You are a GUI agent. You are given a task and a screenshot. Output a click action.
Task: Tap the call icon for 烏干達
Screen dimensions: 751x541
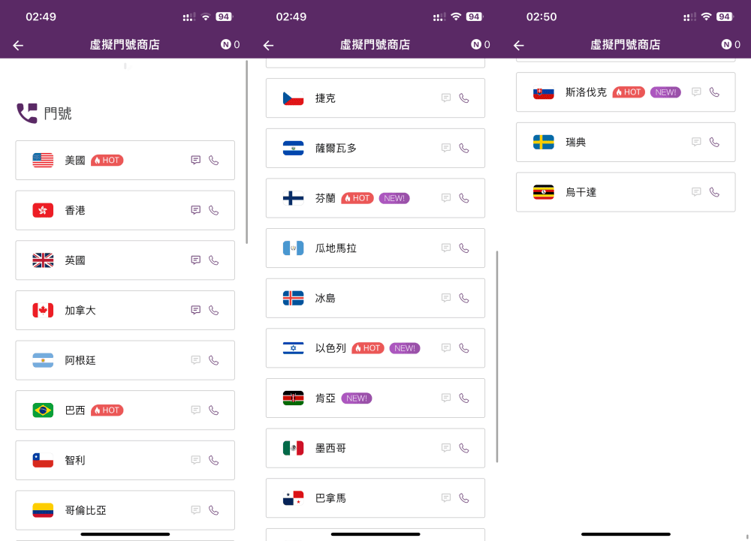(x=716, y=192)
